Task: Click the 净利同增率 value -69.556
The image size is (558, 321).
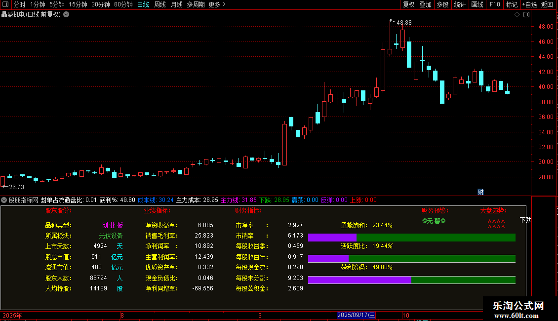Action: [203, 288]
